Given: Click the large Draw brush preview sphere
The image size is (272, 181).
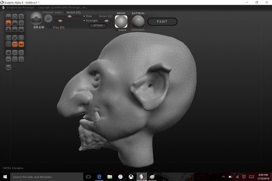Looking at the screenshot, I should (x=36, y=18).
